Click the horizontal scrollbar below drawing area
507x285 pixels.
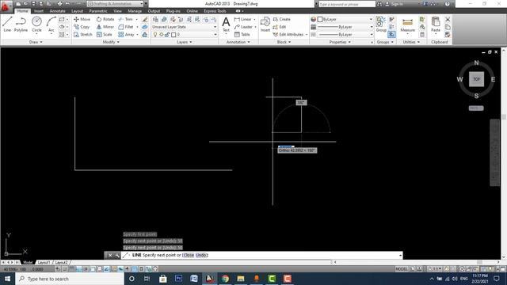tap(417, 262)
